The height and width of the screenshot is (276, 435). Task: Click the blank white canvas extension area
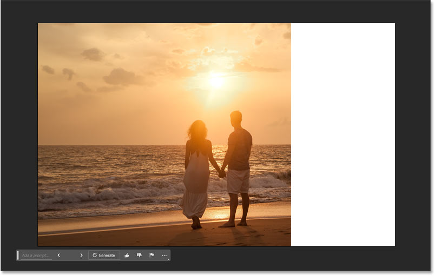tap(343, 135)
